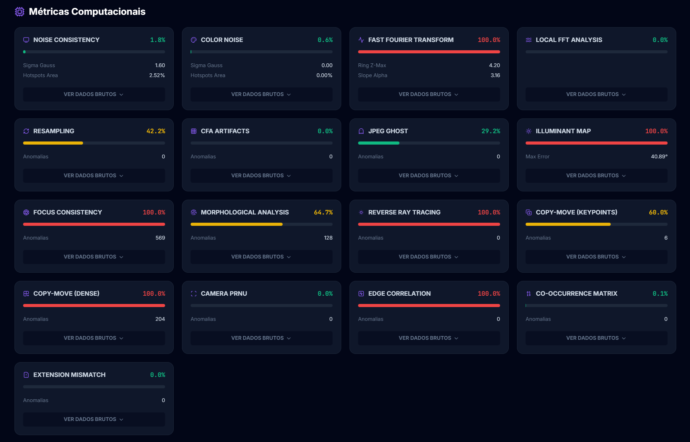Click the Resampling refresh arrows icon
690x442 pixels.
pos(26,131)
